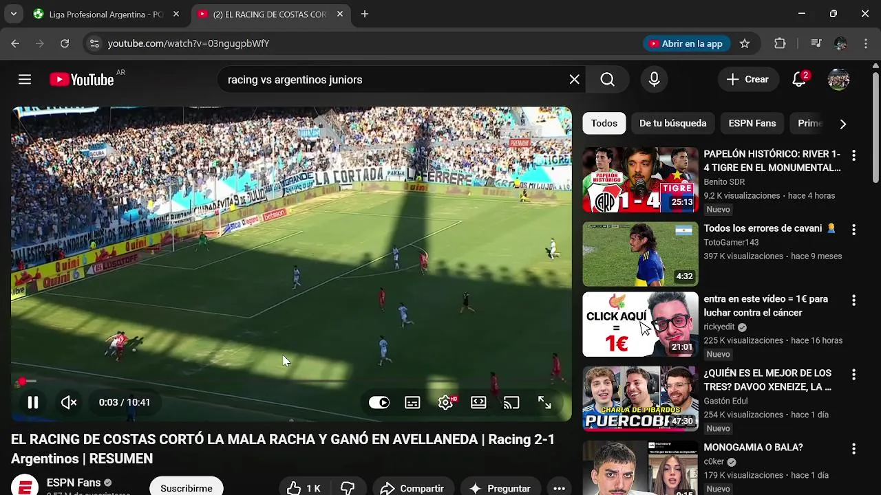Select the Todos filter chip
Screen dimensions: 881x495
tap(604, 123)
